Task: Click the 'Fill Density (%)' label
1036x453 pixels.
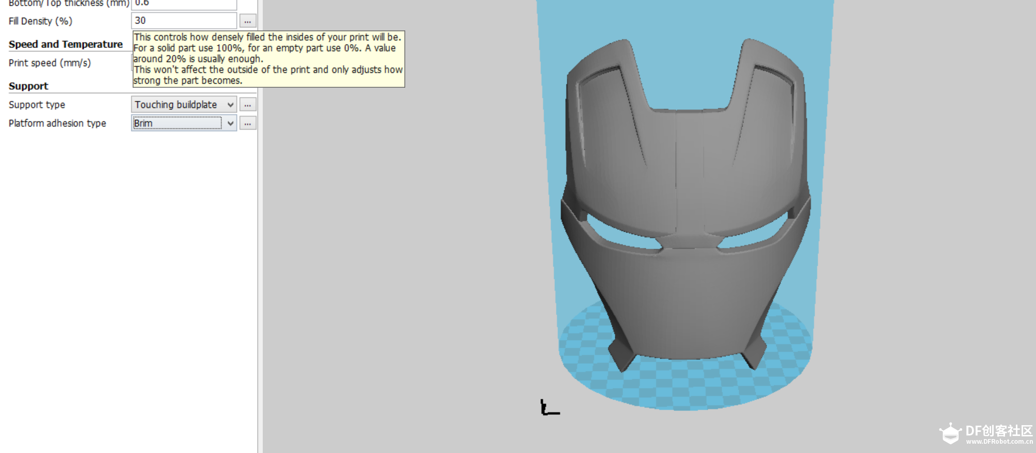Action: (40, 21)
